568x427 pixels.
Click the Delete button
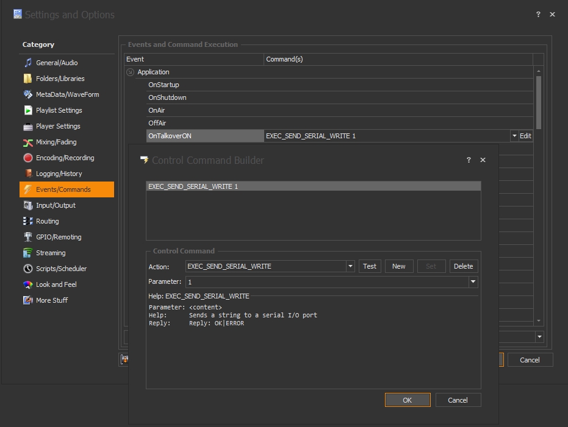463,266
